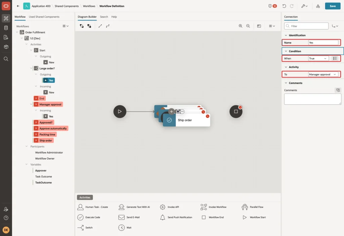Select the Send Push Notification activity
The image size is (344, 236).
pos(176,217)
